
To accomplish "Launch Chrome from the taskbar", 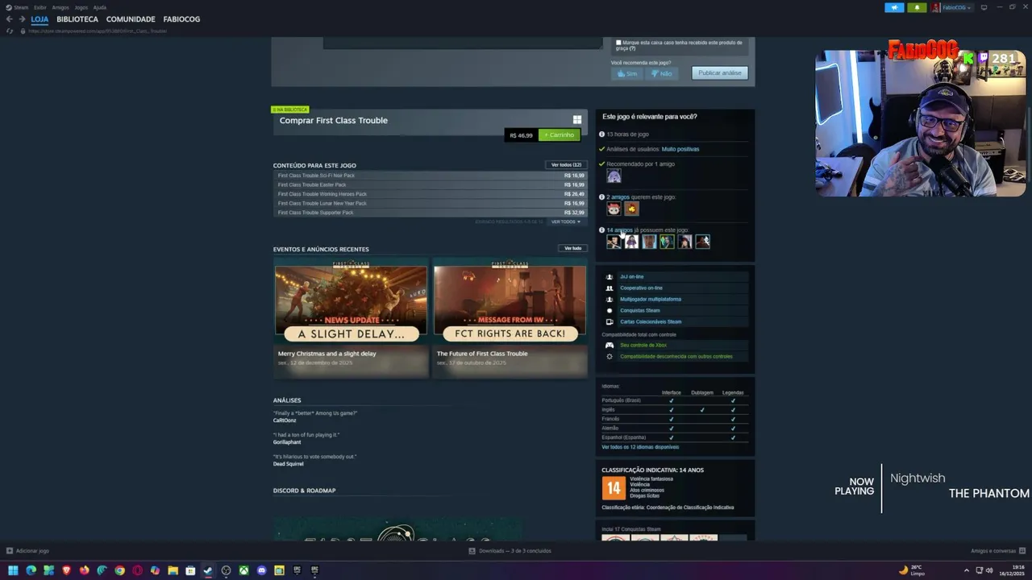I will pos(119,570).
